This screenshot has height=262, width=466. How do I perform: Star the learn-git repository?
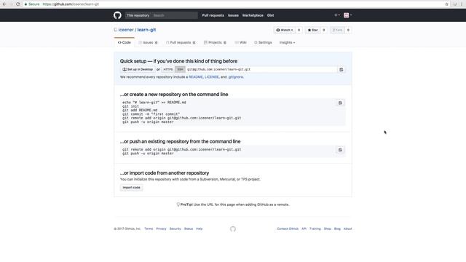312,30
